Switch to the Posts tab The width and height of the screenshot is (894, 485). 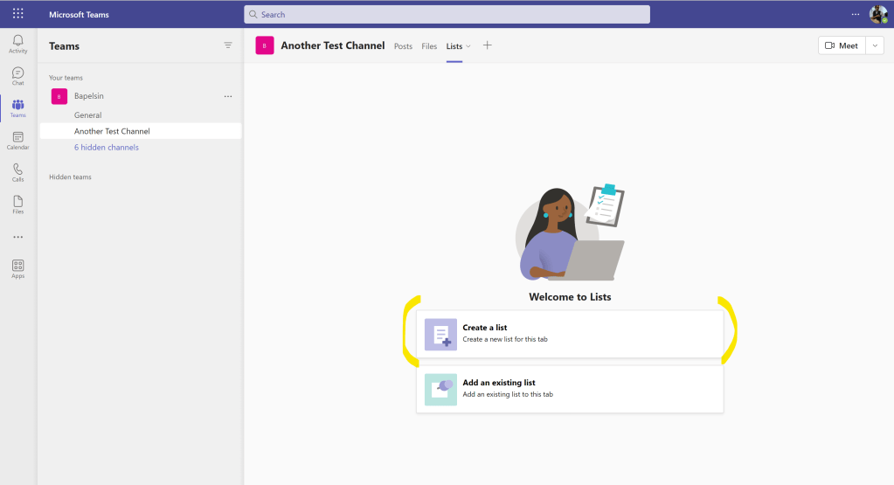403,46
